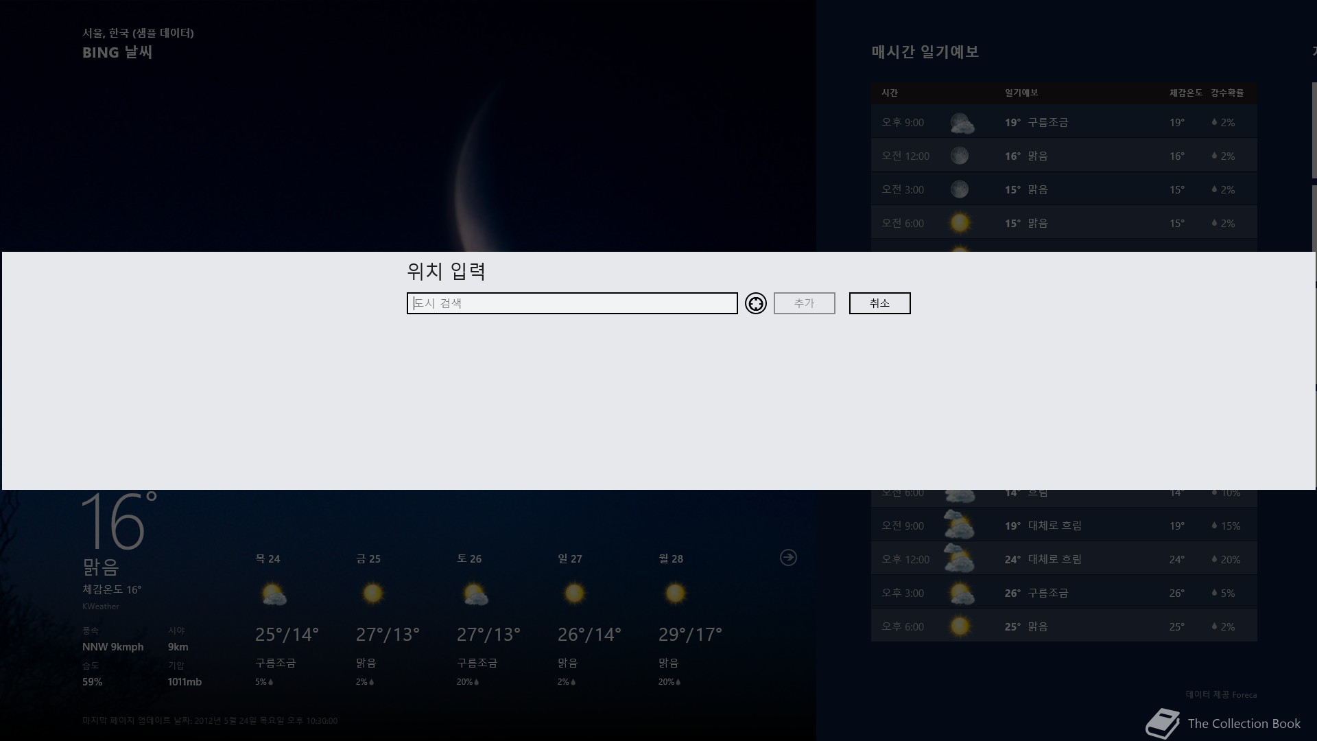Click the 26°/14° forecast for 일 27
Image resolution: width=1317 pixels, height=741 pixels.
[589, 635]
